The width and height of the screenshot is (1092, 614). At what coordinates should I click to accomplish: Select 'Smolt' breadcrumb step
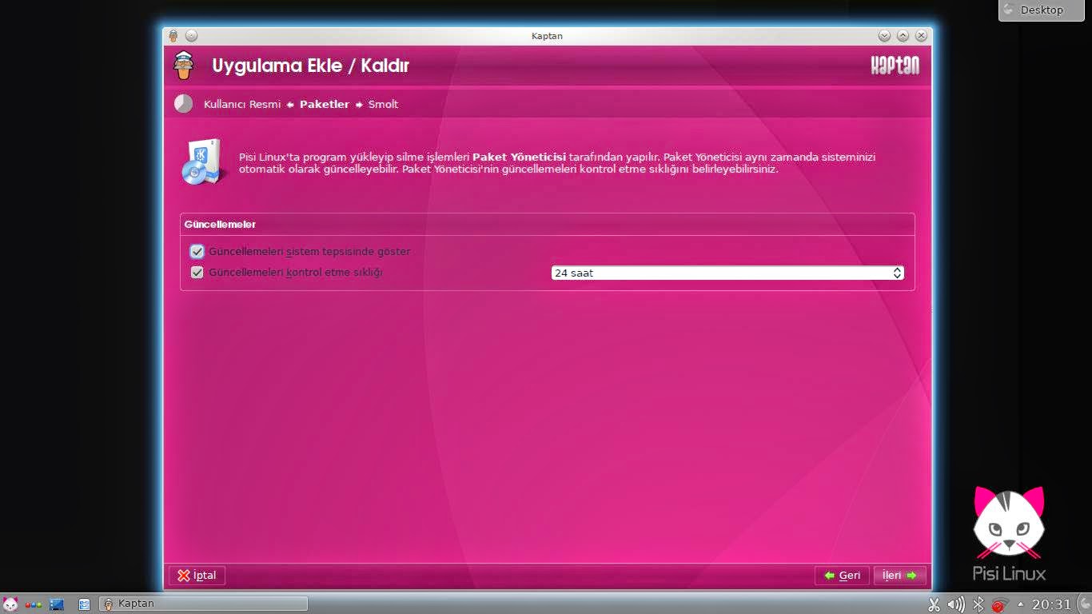(x=383, y=105)
